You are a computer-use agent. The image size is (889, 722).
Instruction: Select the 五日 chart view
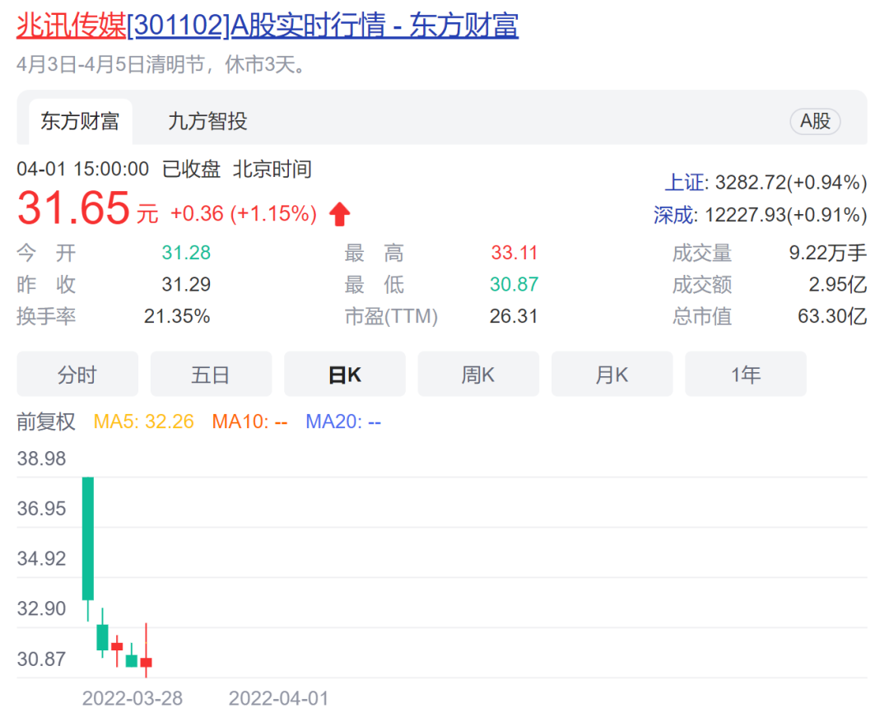(211, 375)
